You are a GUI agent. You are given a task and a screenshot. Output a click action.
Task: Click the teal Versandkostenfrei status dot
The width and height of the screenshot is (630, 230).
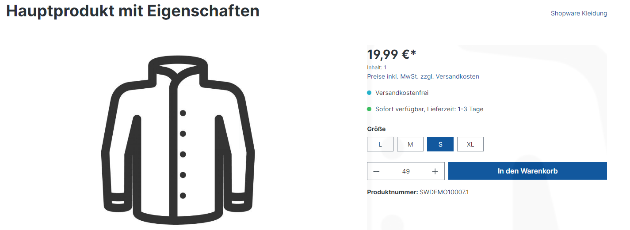tap(369, 93)
